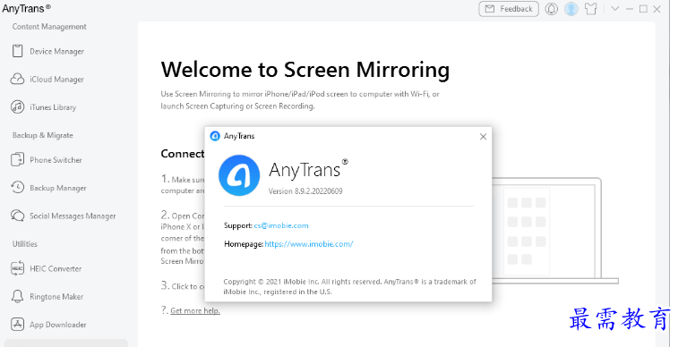Select iTunes Library menu label
The width and height of the screenshot is (678, 347).
coord(53,107)
